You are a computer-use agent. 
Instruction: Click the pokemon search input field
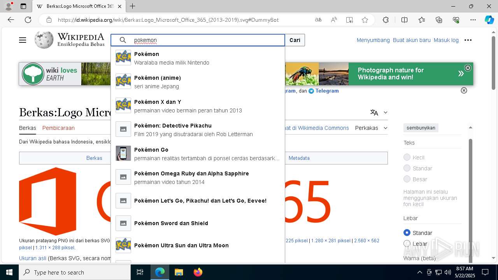pyautogui.click(x=198, y=40)
